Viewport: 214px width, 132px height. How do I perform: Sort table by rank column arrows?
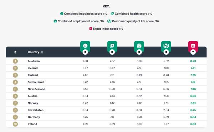[x=15, y=52]
